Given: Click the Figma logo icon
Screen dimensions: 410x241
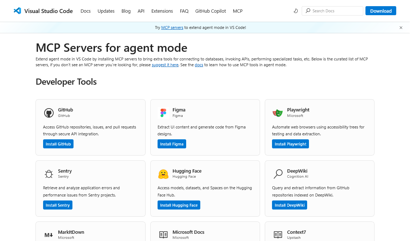Looking at the screenshot, I should click(163, 113).
